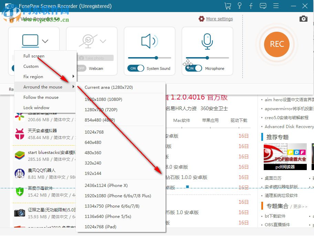
Task: Select the Microphone icon
Action: coord(207,41)
